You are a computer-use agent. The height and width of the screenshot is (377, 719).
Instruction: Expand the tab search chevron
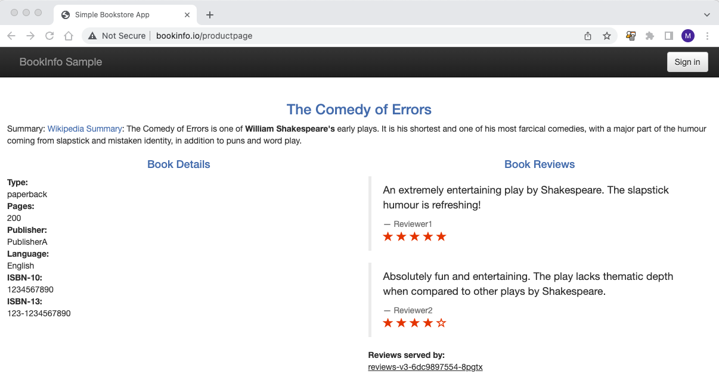(x=707, y=15)
